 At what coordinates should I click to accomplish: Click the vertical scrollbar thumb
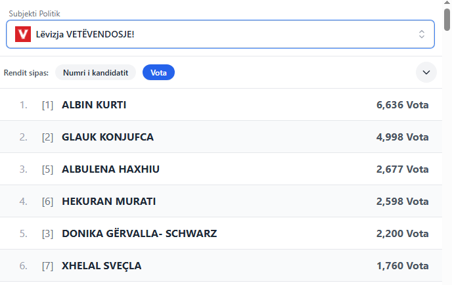[447, 20]
